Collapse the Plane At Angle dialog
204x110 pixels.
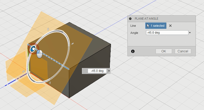(130, 19)
